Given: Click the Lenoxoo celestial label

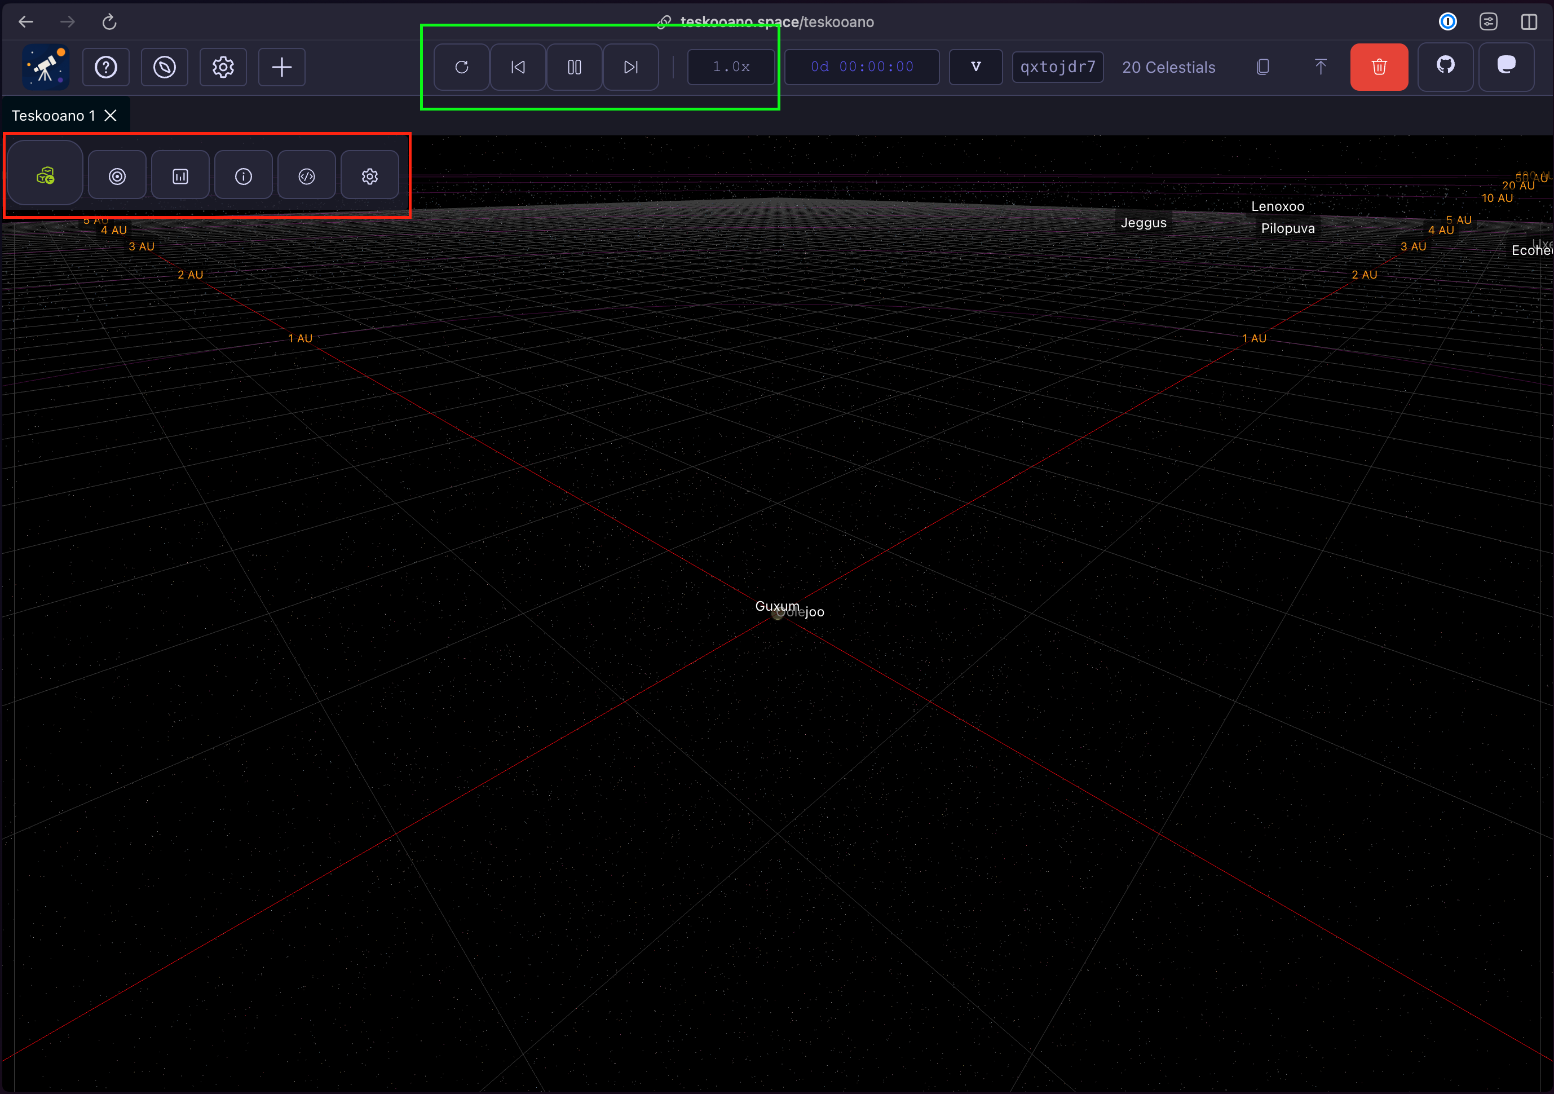Looking at the screenshot, I should pos(1277,206).
